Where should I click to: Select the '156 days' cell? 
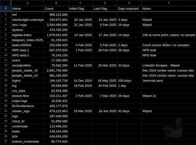(129, 80)
